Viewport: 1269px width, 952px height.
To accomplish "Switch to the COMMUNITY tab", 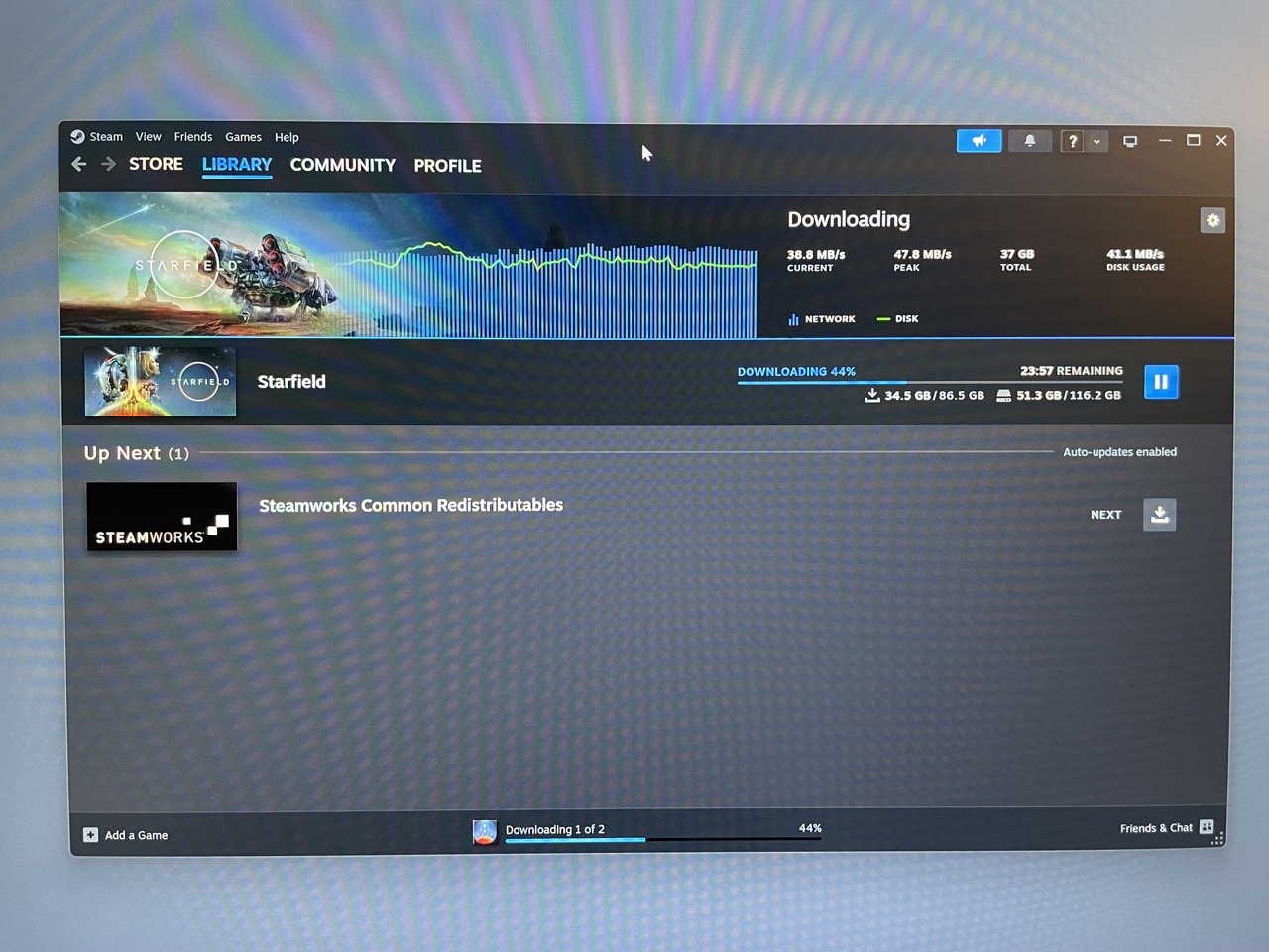I will click(x=343, y=165).
